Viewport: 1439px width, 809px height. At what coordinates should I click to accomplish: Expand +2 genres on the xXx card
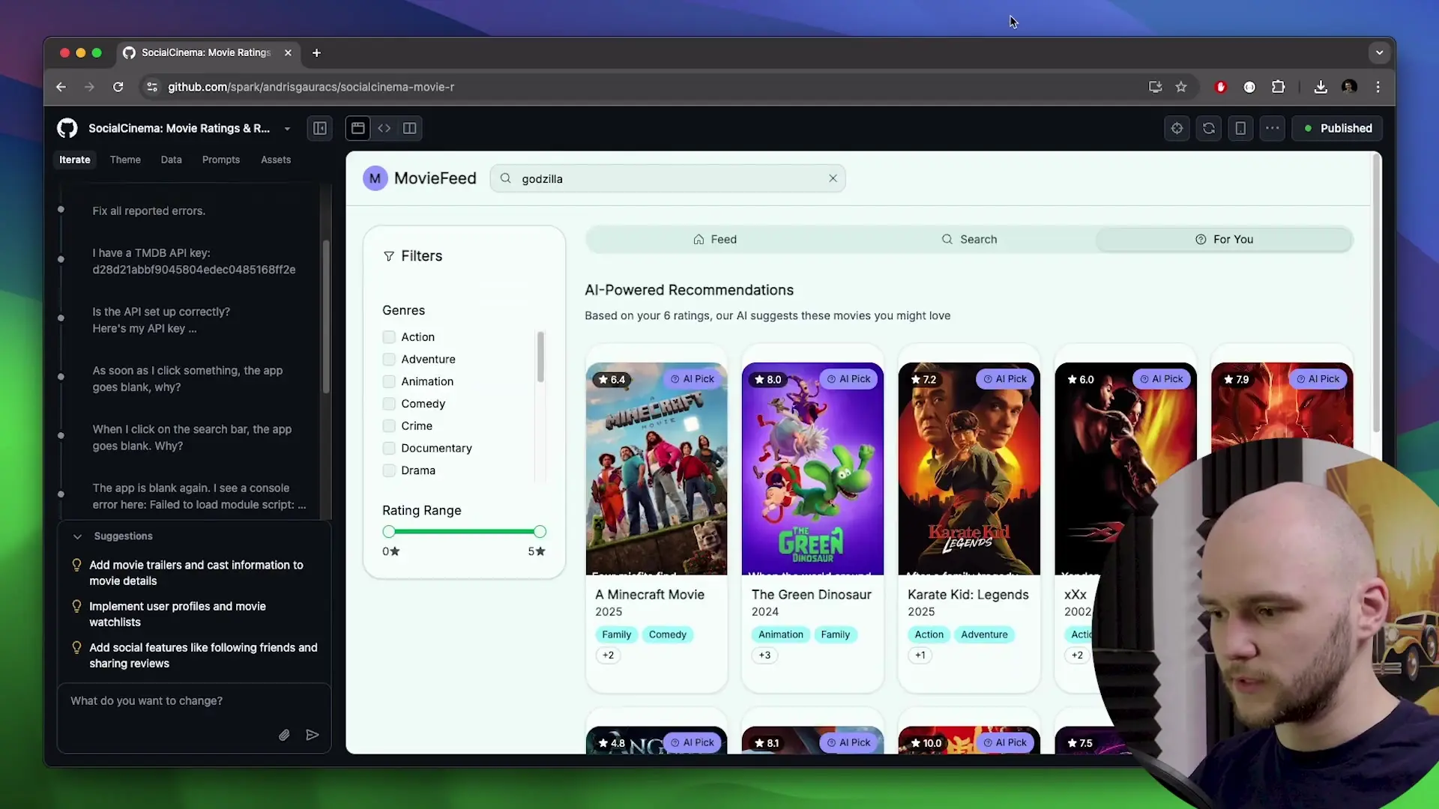(x=1077, y=655)
